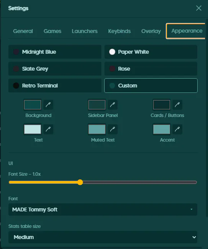Open the Keybinds tab
The image size is (208, 249).
(x=120, y=31)
